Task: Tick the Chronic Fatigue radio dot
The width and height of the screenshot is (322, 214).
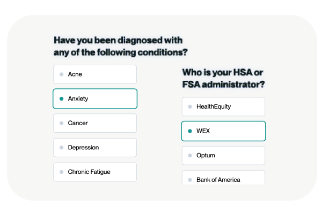Action: (x=62, y=172)
